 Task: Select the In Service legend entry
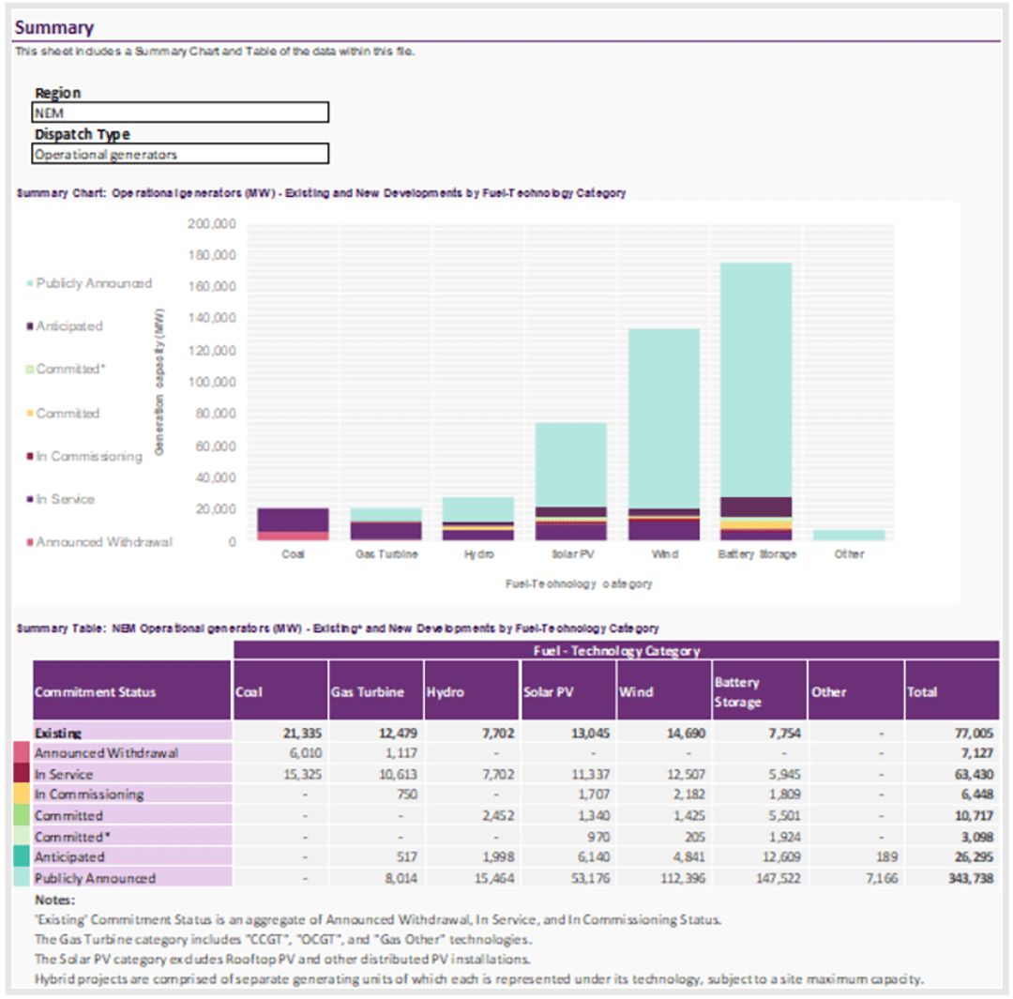click(61, 499)
